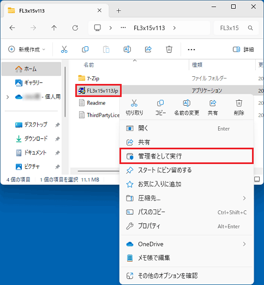The image size is (264, 285).
Task: Select the FL3x15v113Jp application file
Action: click(98, 90)
